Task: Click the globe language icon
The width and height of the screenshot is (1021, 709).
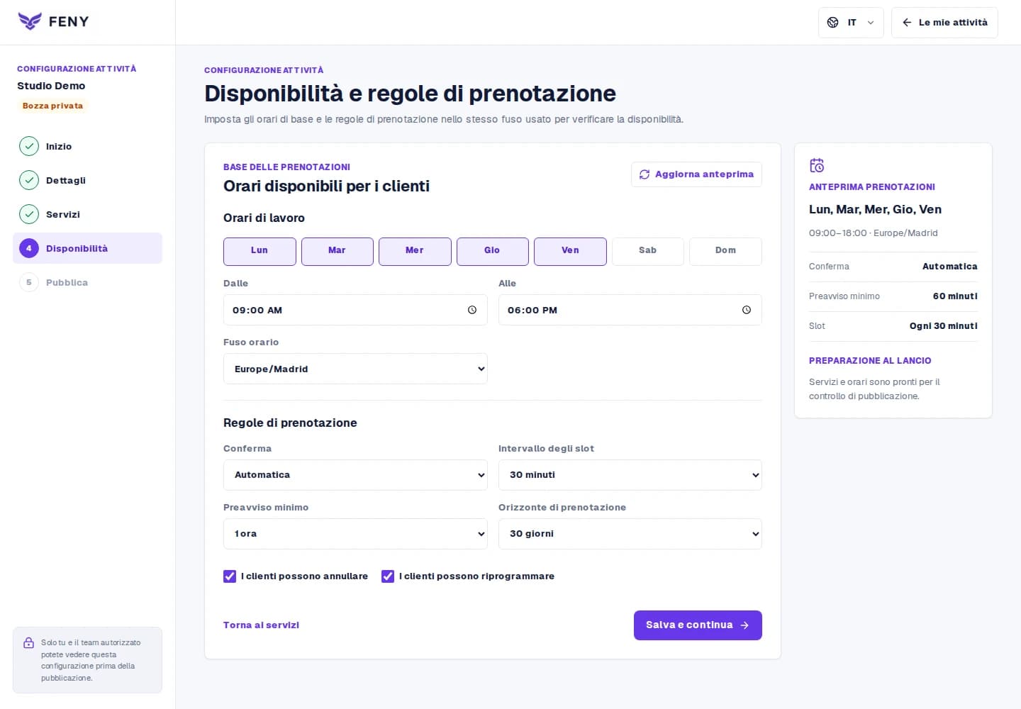Action: point(833,23)
